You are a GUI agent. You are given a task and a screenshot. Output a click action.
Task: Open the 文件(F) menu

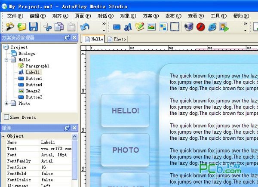tap(15, 16)
